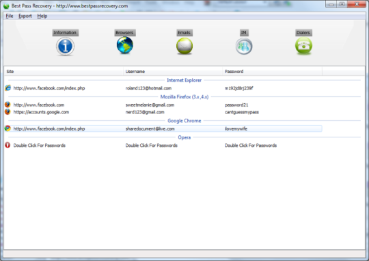
Task: Select the password21 cell
Action: click(236, 105)
